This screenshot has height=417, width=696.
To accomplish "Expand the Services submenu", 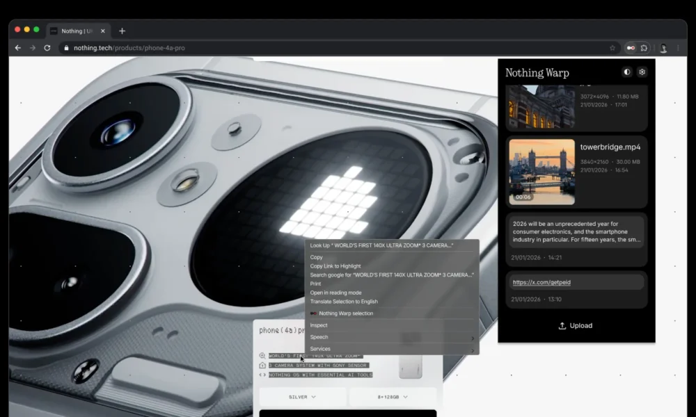I will pyautogui.click(x=391, y=349).
